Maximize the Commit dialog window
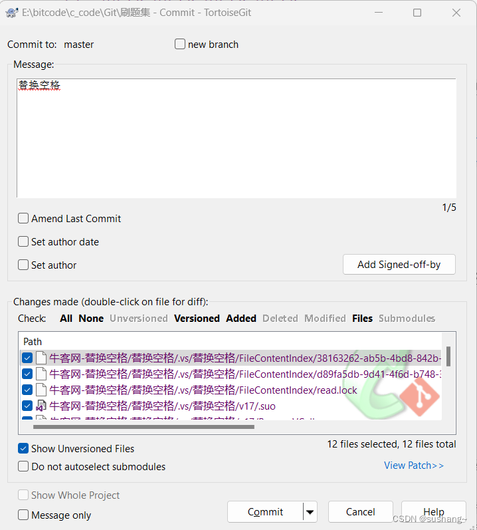The image size is (477, 530). click(x=417, y=13)
